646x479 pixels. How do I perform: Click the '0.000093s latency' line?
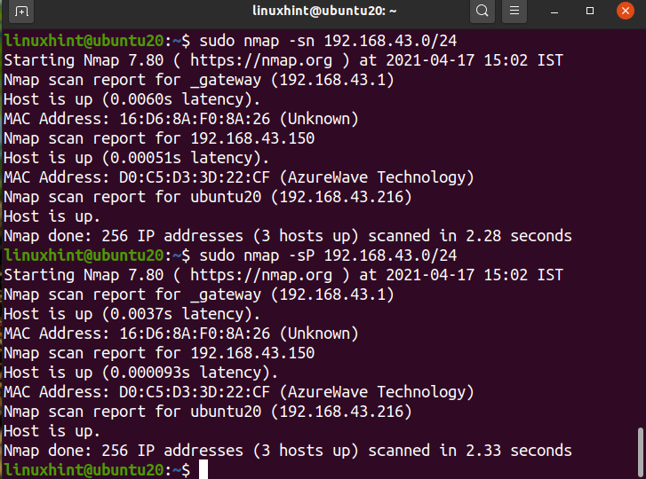[140, 373]
